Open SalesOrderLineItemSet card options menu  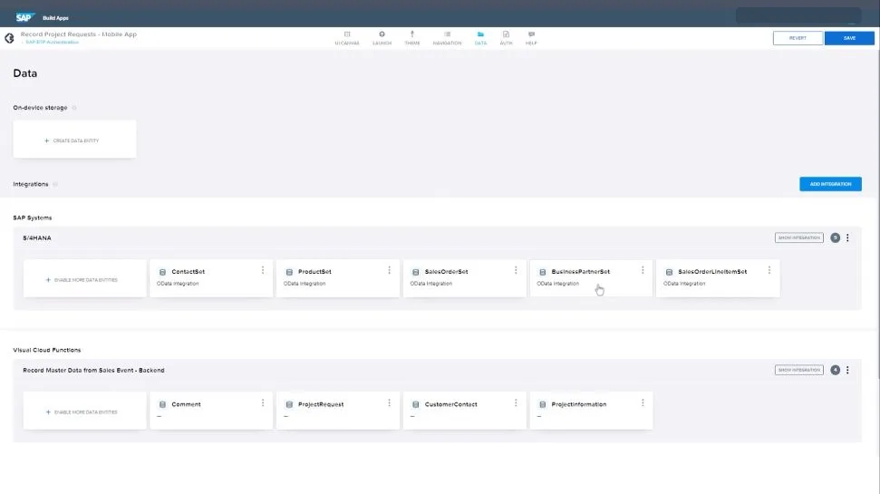(x=769, y=271)
